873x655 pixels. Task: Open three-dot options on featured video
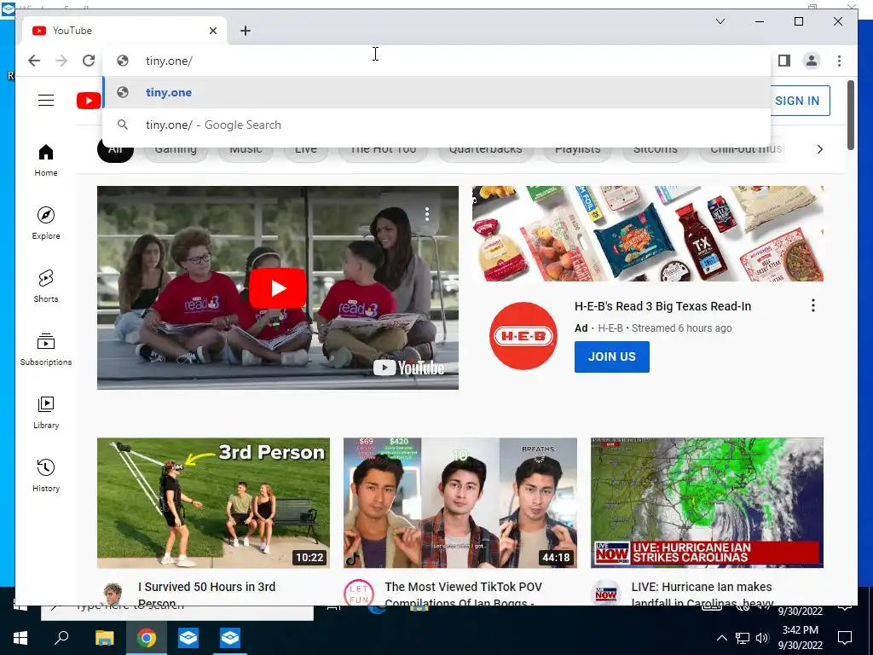click(x=427, y=214)
